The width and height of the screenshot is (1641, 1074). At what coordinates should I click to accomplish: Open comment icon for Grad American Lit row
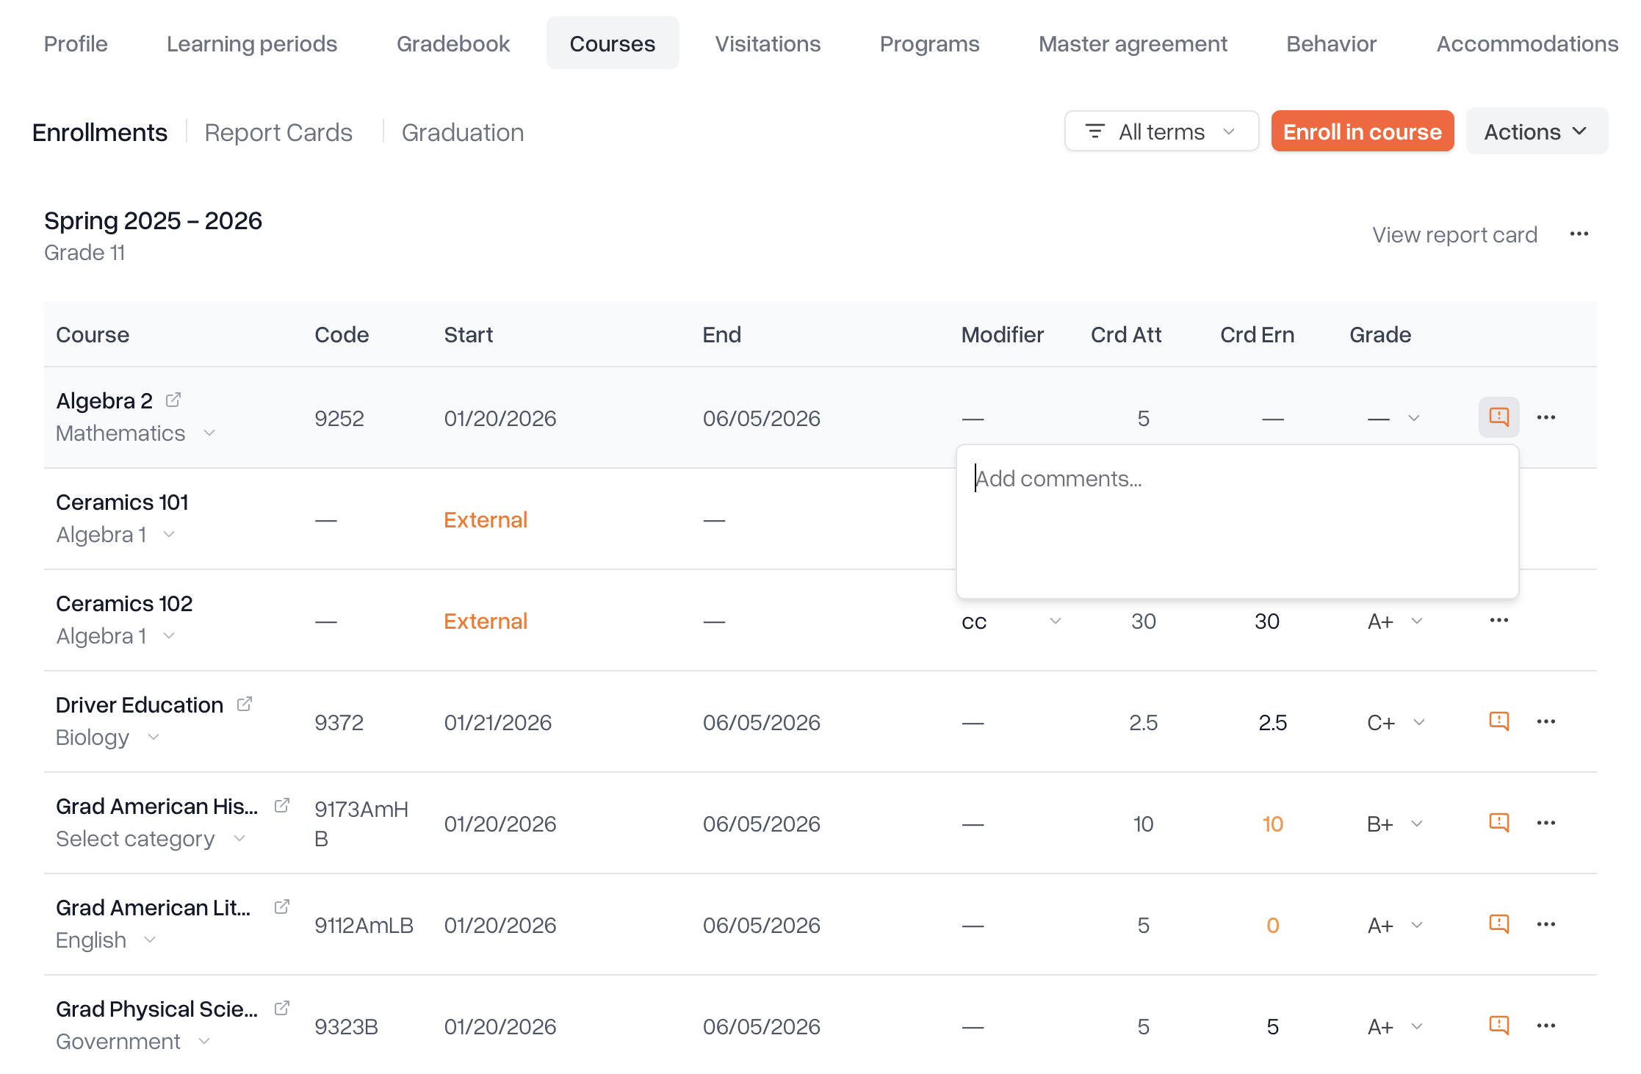click(1498, 924)
